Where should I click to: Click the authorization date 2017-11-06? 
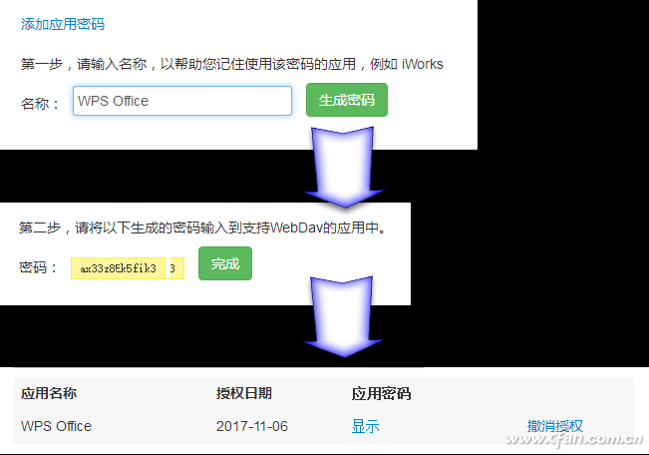251,426
